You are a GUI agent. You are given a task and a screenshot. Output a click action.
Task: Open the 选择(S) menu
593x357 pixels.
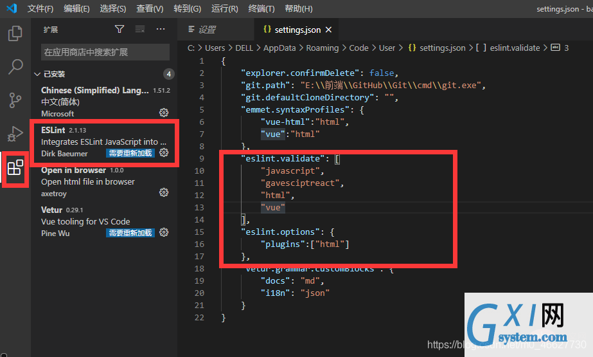[x=112, y=8]
